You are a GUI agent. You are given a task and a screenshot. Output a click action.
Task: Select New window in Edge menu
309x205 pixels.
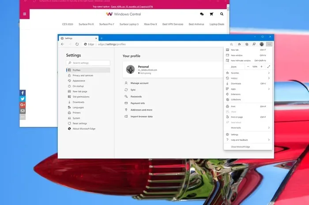248,55
